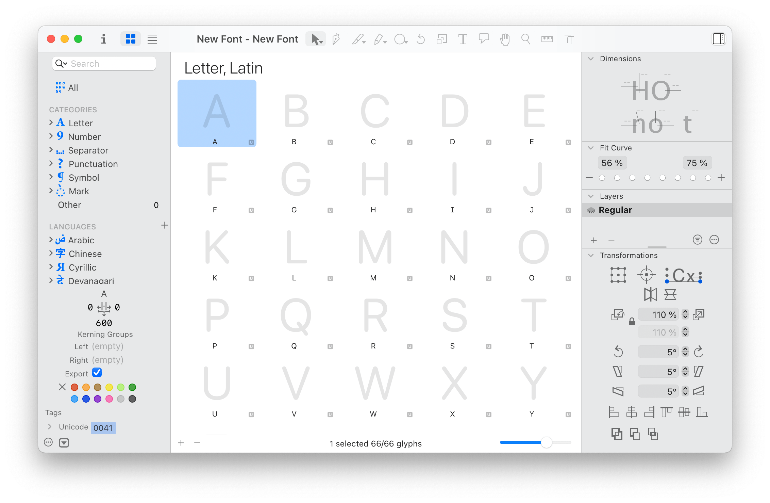Click the 56 % fit curve button
770x503 pixels.
coord(612,163)
